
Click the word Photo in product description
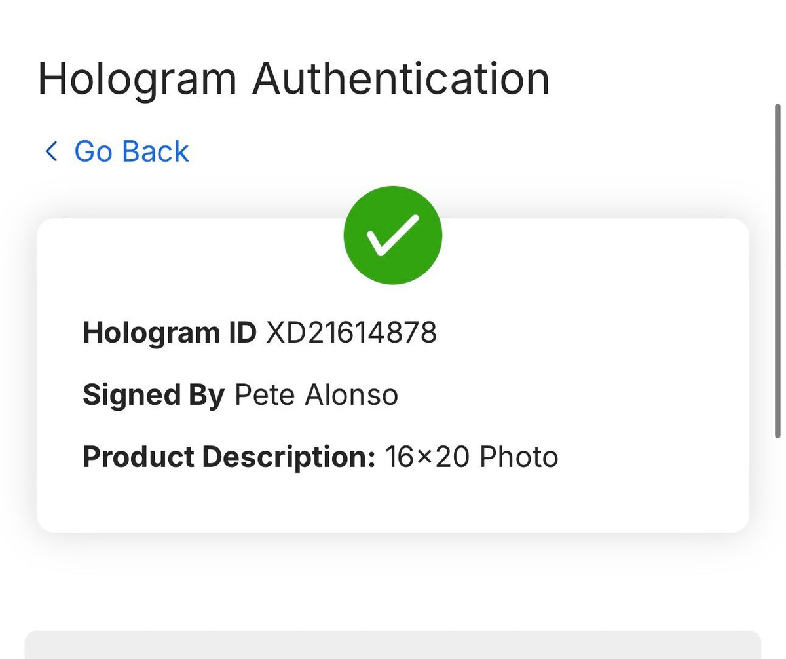pyautogui.click(x=519, y=457)
